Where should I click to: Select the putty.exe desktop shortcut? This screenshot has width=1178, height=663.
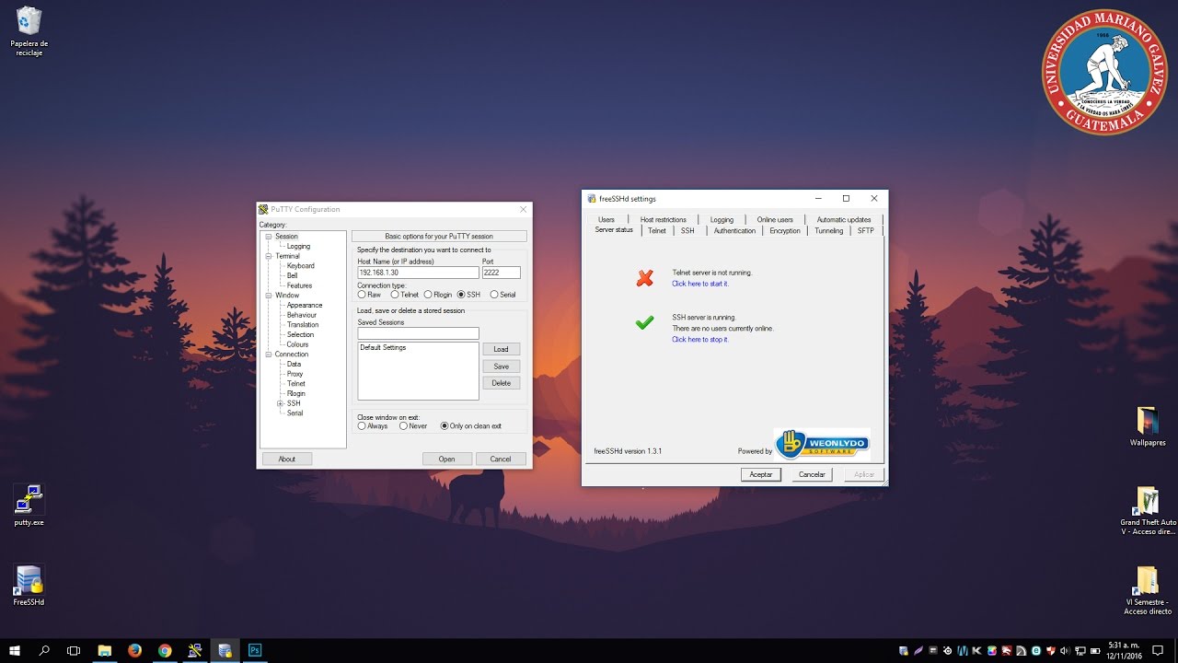click(29, 505)
